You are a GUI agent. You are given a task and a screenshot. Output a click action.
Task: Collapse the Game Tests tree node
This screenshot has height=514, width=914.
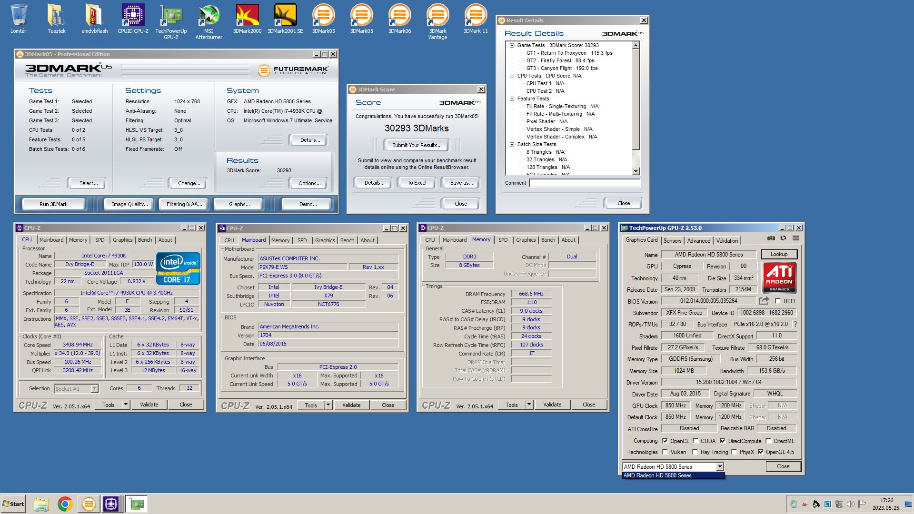click(512, 45)
